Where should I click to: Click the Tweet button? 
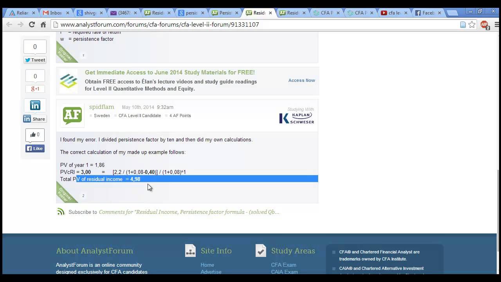coord(35,60)
